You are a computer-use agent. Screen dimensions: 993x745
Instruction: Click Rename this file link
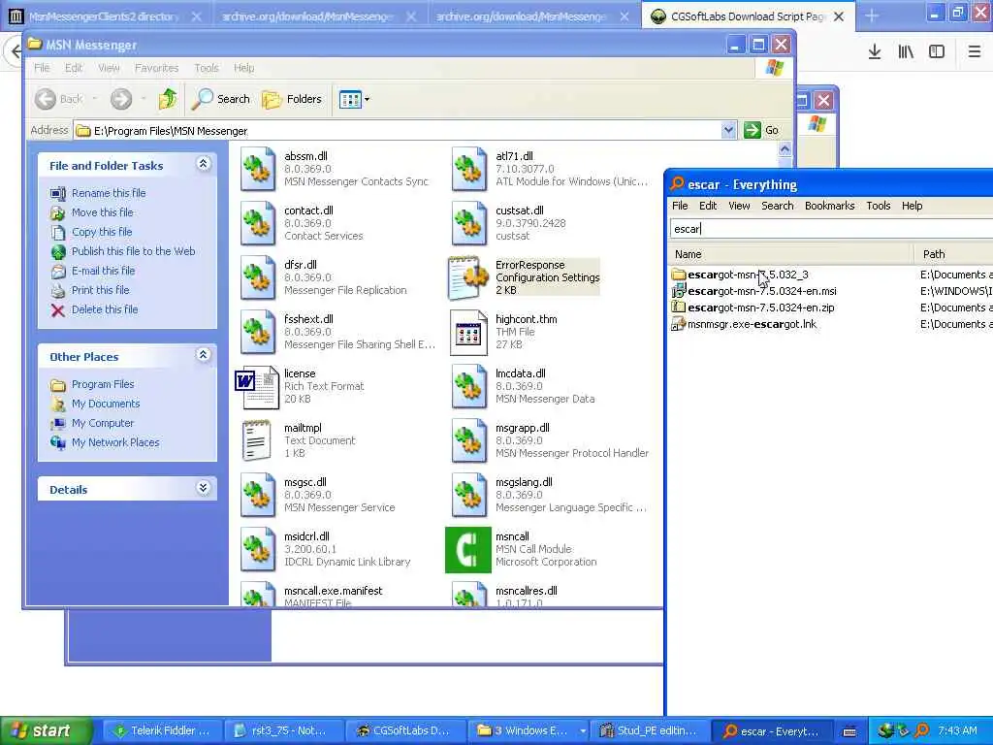(109, 193)
